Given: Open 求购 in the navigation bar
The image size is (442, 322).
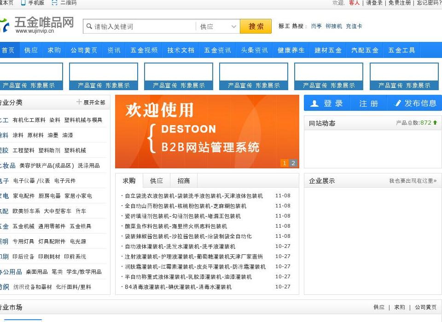Looking at the screenshot, I should [54, 50].
